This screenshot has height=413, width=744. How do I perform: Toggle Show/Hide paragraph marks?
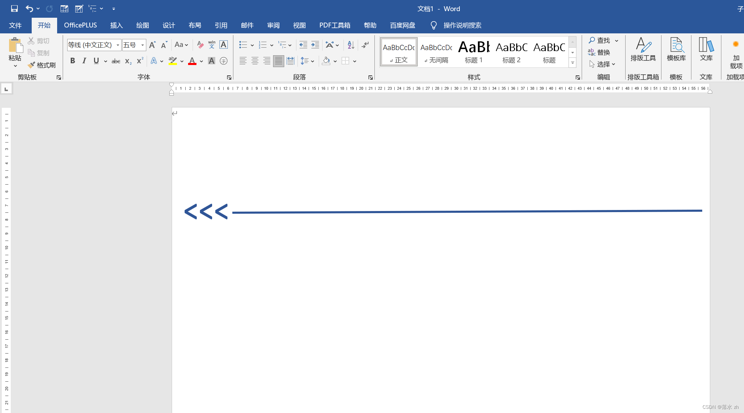365,45
